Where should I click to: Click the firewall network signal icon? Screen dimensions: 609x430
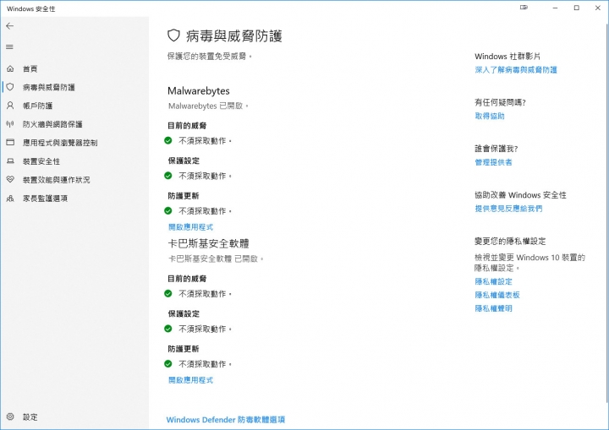coord(10,124)
